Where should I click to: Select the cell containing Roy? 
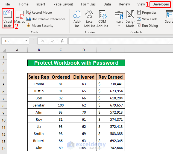(39, 119)
